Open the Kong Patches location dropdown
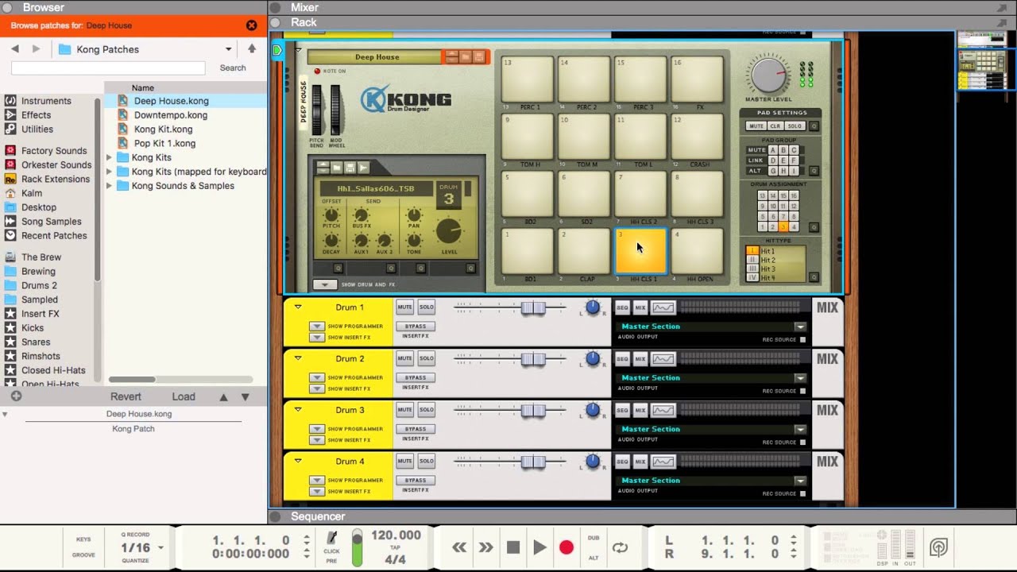The image size is (1017, 572). (145, 49)
